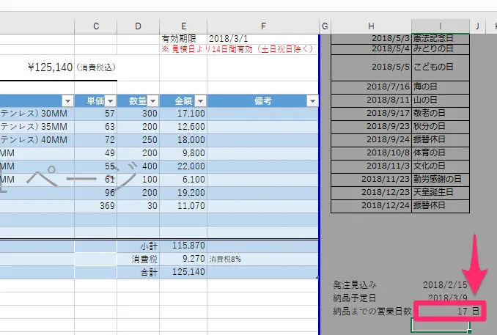The image size is (497, 335).
Task: Select the unit price cell 369
Action: (96, 206)
